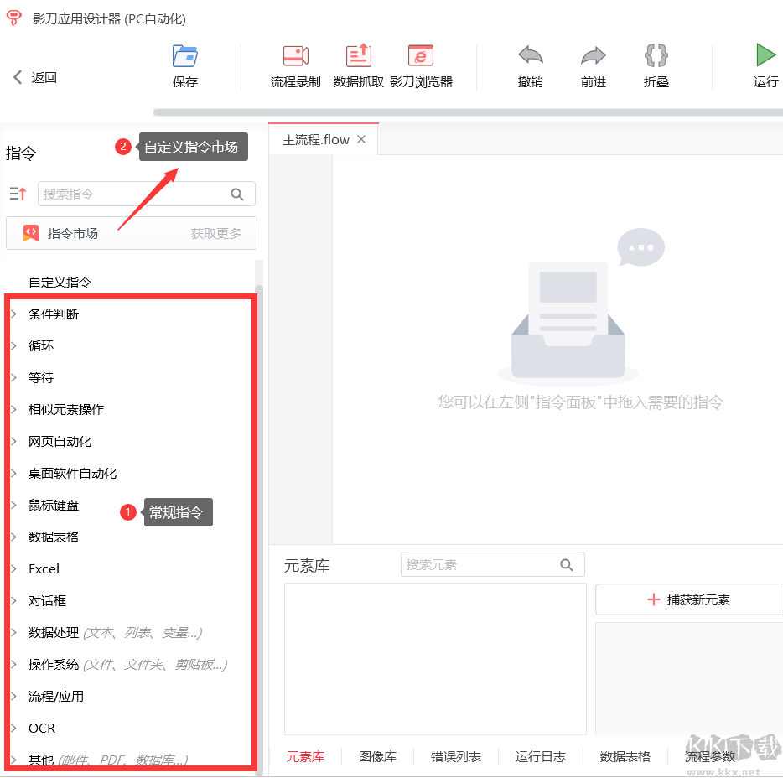Click the 返回 back link
This screenshot has width=783, height=778.
tap(34, 77)
